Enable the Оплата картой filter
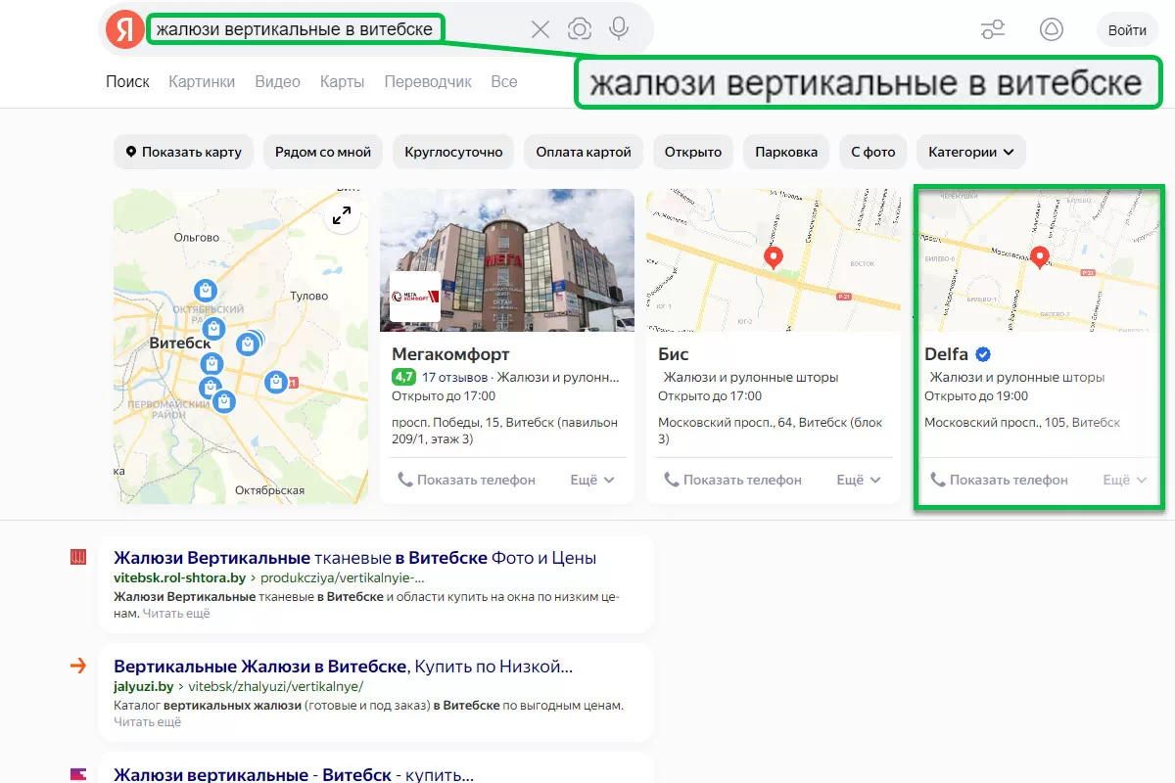The height and width of the screenshot is (783, 1175). click(583, 152)
